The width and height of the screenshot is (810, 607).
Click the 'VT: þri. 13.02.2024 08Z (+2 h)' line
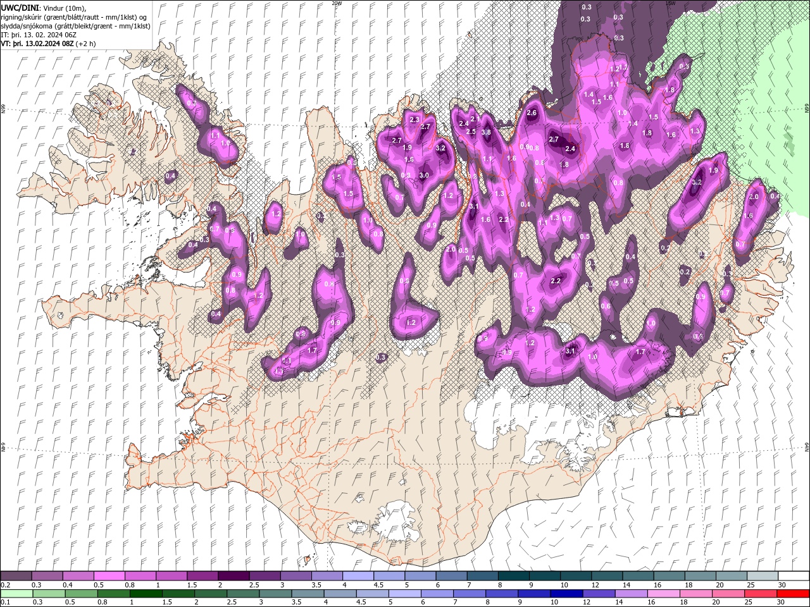pos(49,44)
